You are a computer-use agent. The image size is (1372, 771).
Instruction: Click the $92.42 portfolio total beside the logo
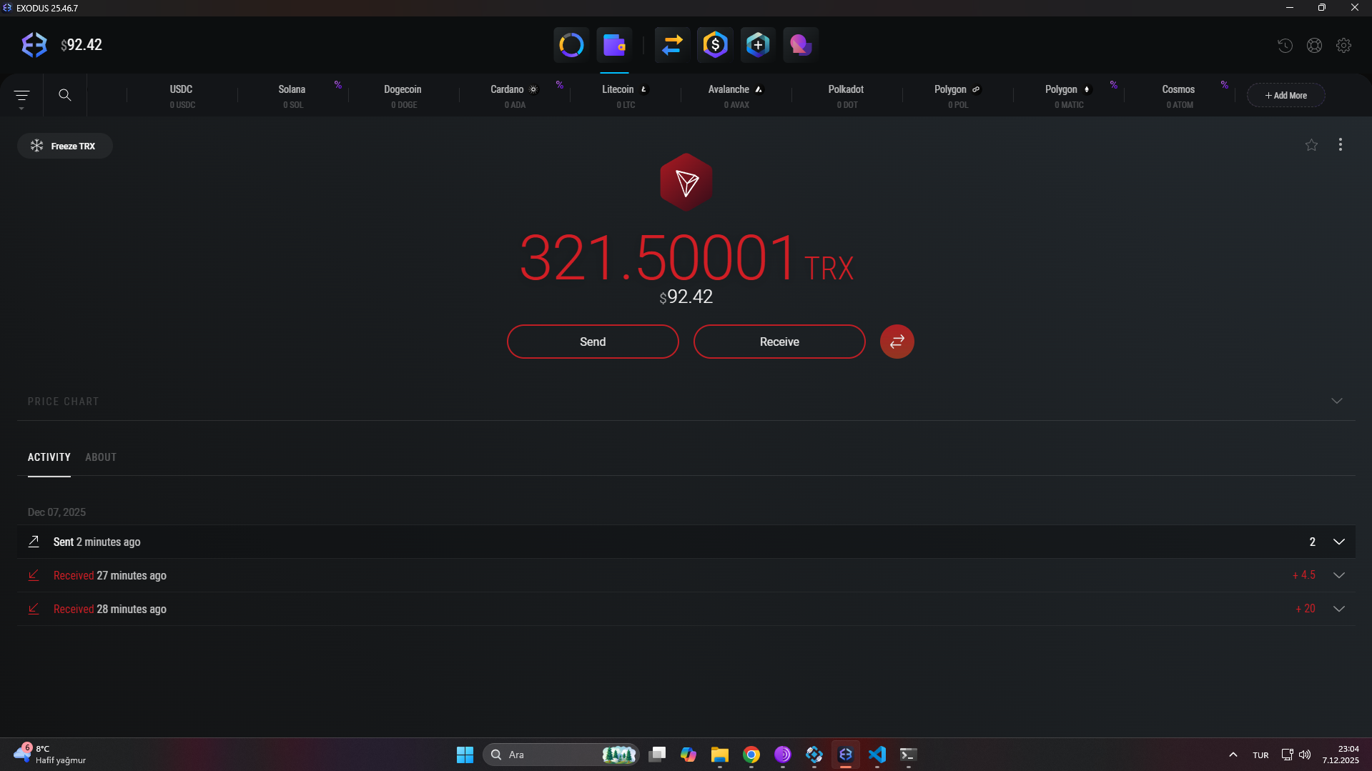82,45
